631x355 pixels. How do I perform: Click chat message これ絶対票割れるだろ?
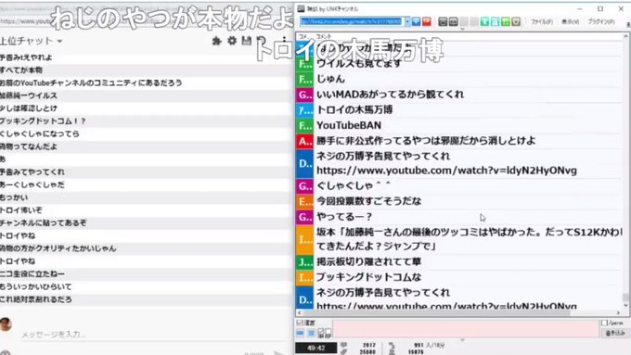pyautogui.click(x=36, y=300)
